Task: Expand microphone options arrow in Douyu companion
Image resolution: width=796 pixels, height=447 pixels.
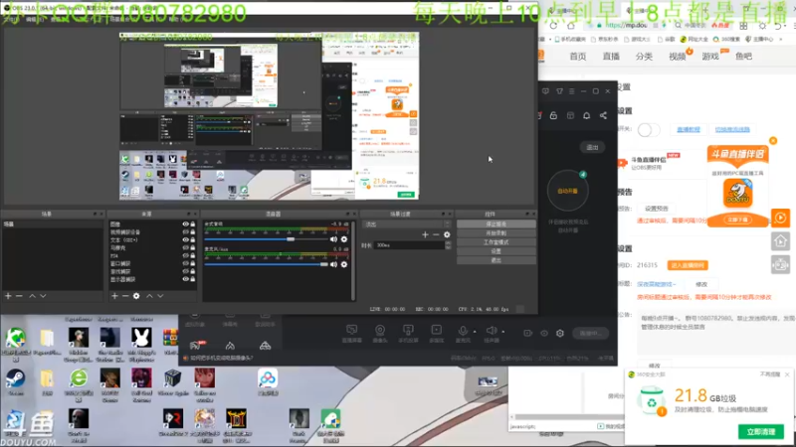Action: [475, 332]
